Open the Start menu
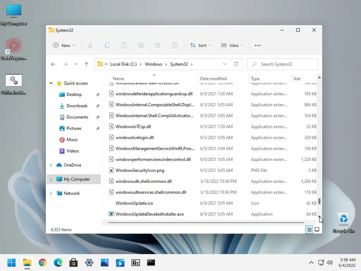 (x=11, y=263)
